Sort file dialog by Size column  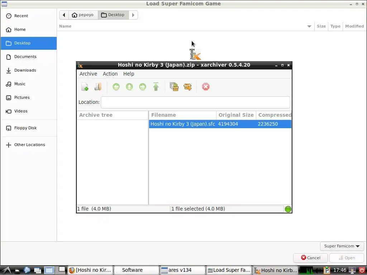coord(321,26)
